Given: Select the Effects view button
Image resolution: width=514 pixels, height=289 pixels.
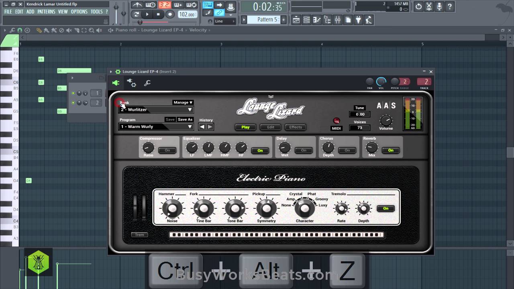Looking at the screenshot, I should click(296, 127).
